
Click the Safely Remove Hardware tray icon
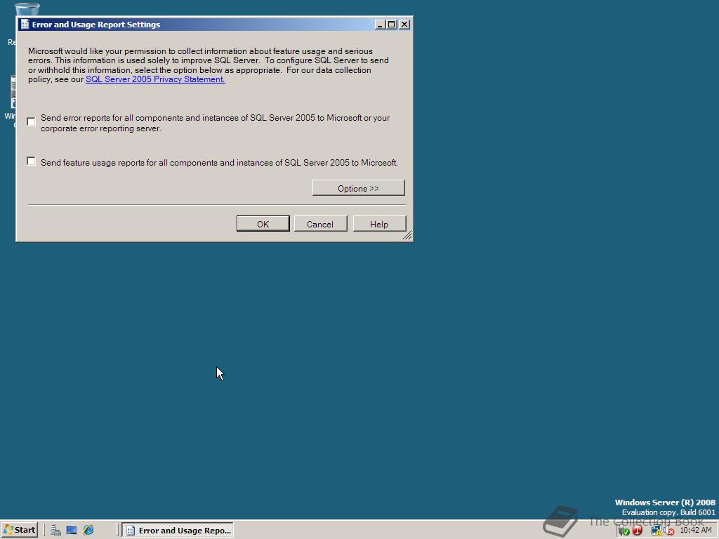point(624,531)
